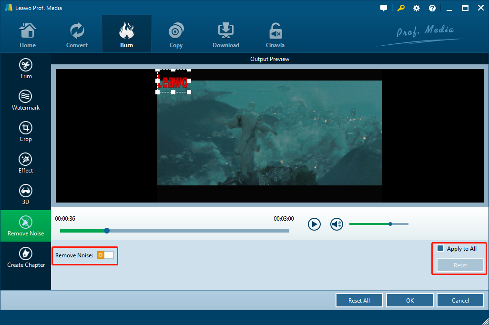The height and width of the screenshot is (325, 489).
Task: Click the Reset All button
Action: 359,301
